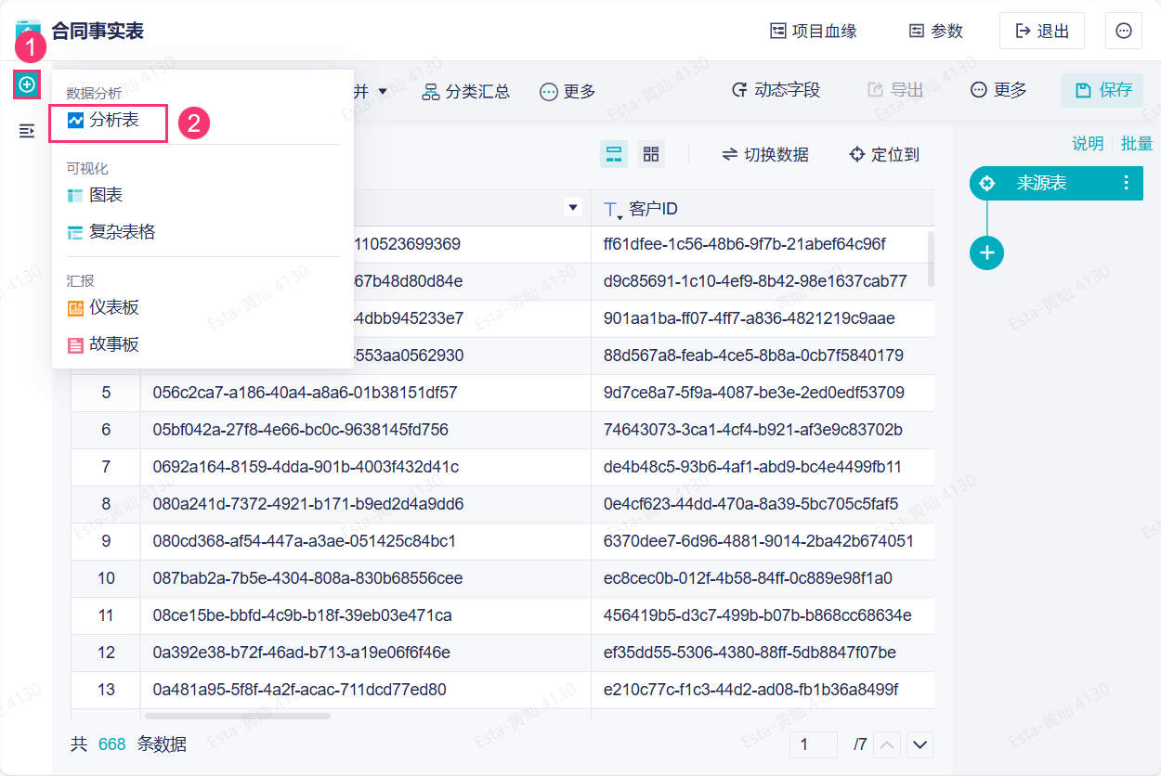Click 分类汇总 in the toolbar
This screenshot has width=1161, height=776.
point(466,91)
